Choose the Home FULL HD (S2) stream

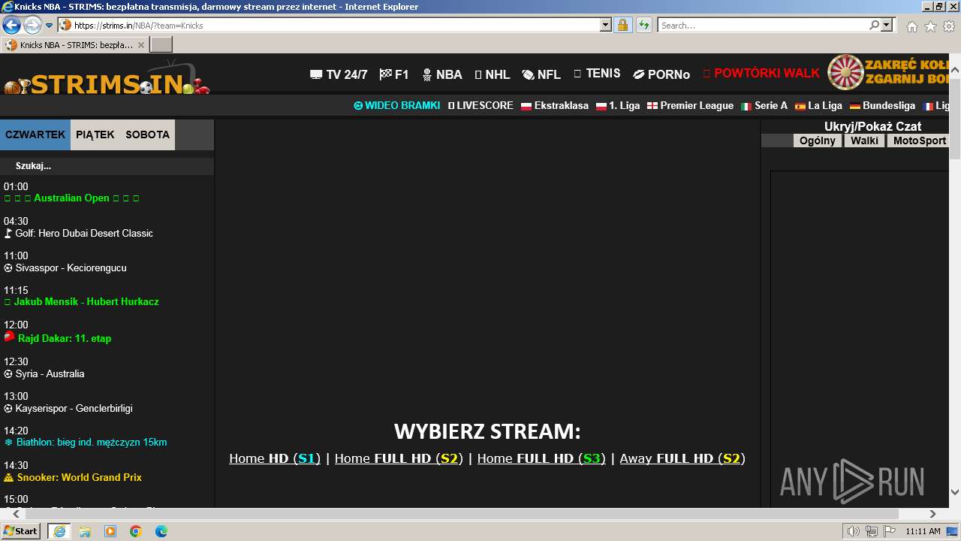click(399, 458)
